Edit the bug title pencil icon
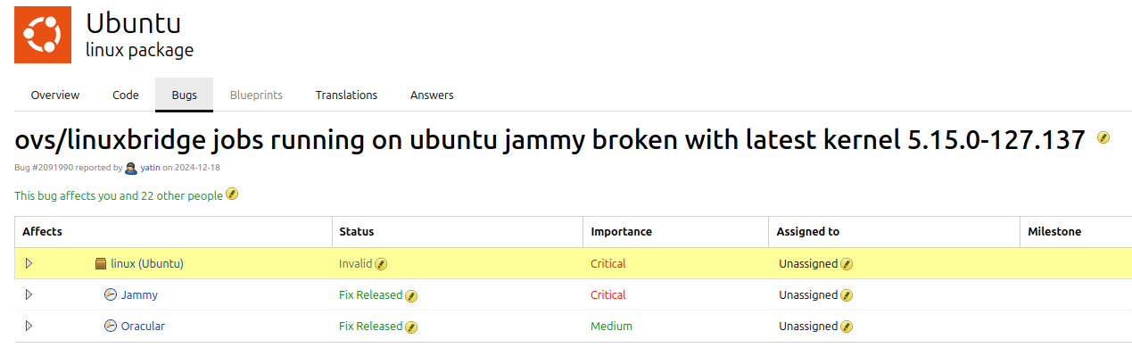Screen dimensions: 1132x356 (x=1103, y=137)
